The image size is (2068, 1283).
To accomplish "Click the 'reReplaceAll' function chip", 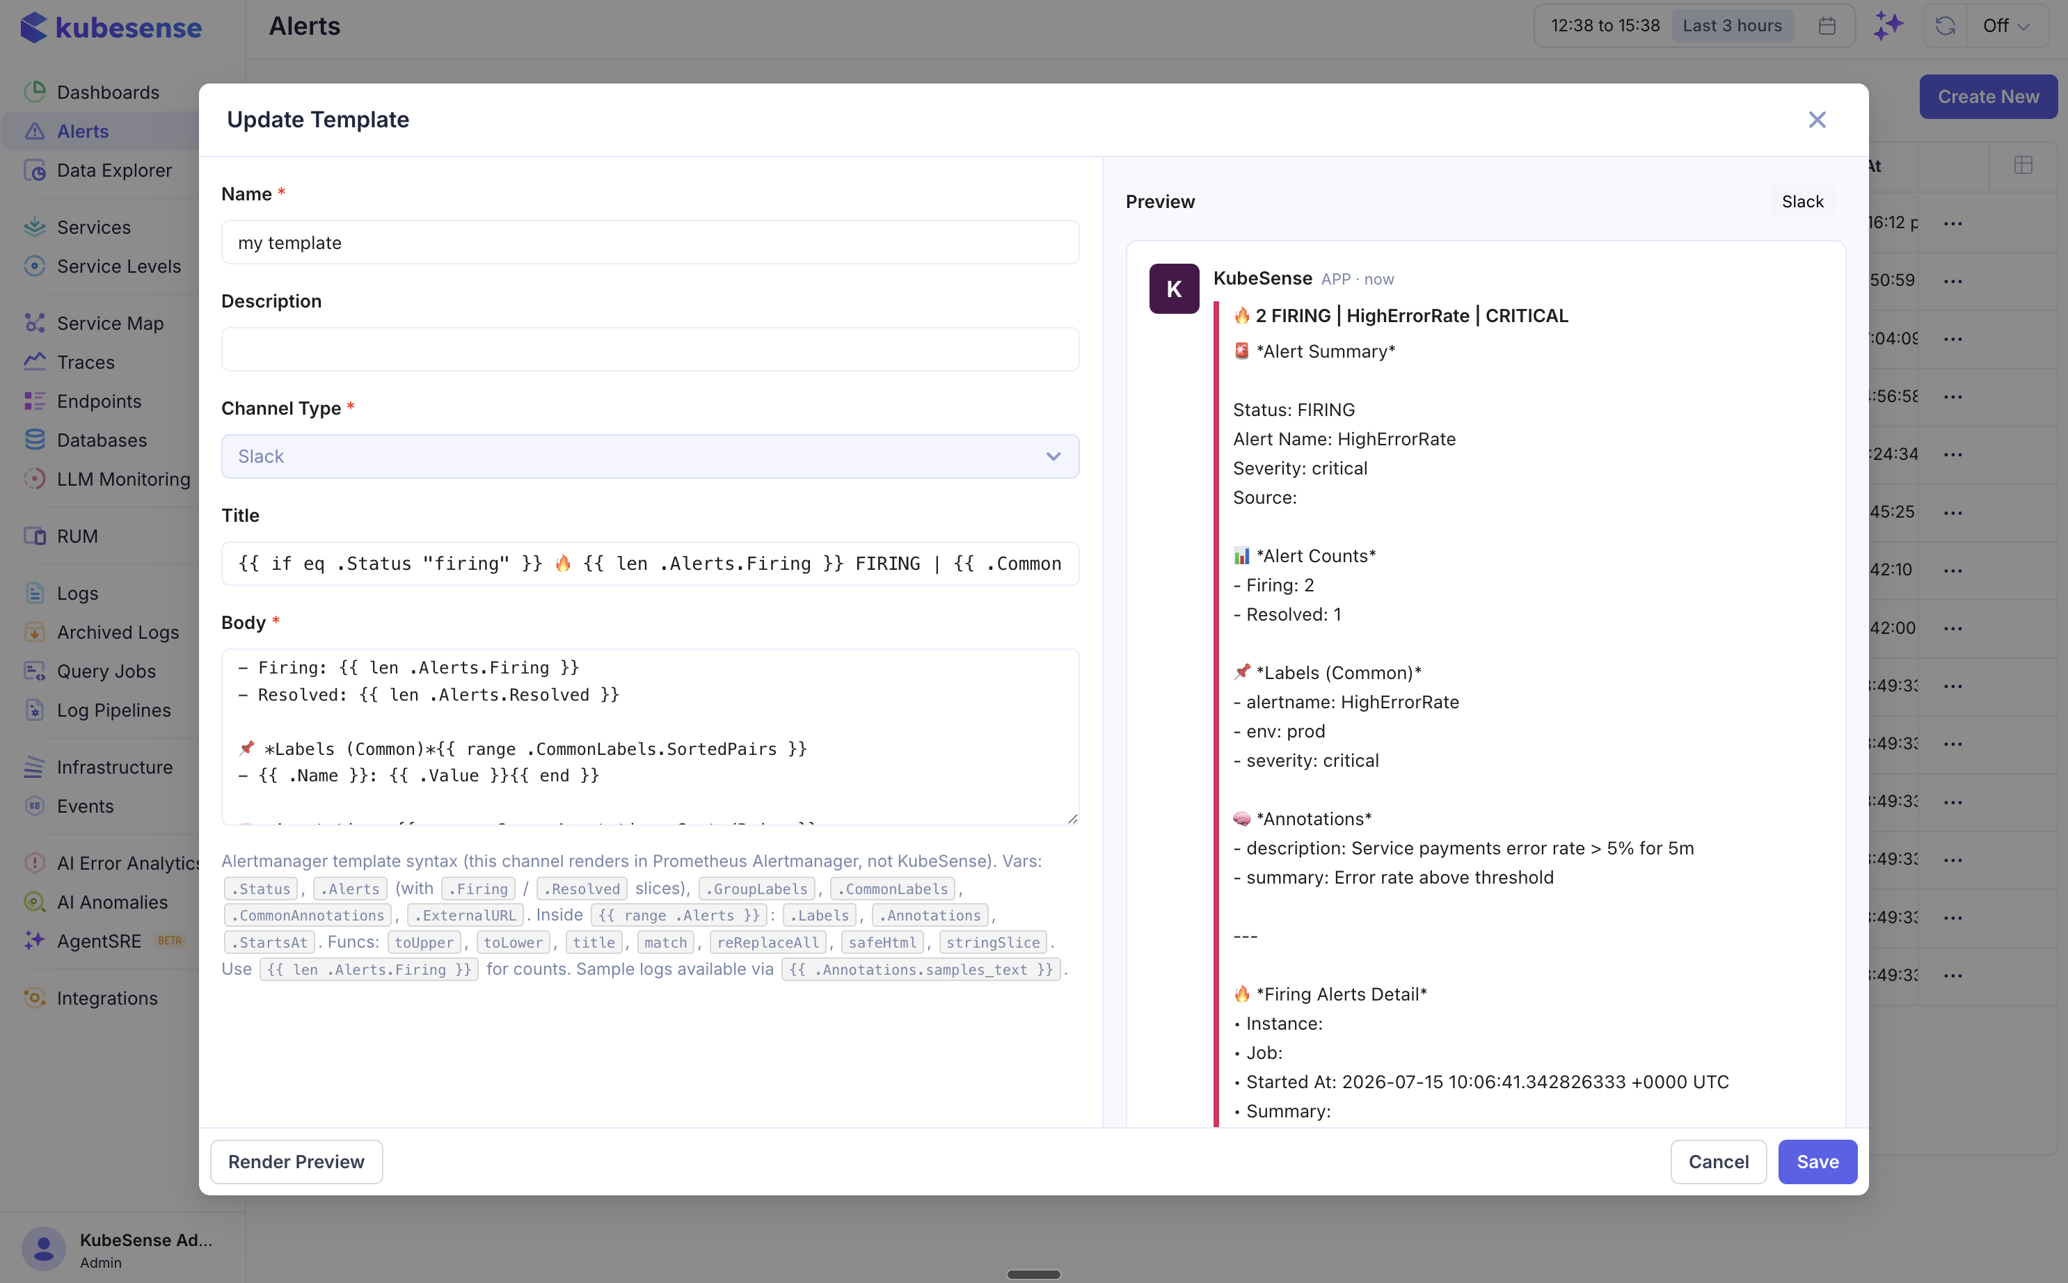I will point(768,942).
